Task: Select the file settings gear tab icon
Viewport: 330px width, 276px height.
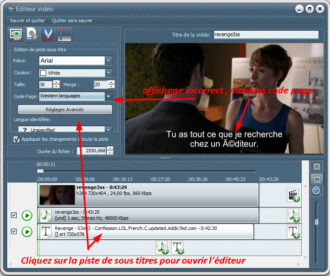Action: [32, 35]
